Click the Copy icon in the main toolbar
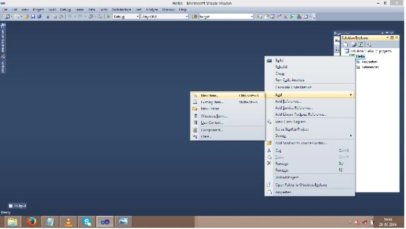 click(54, 17)
